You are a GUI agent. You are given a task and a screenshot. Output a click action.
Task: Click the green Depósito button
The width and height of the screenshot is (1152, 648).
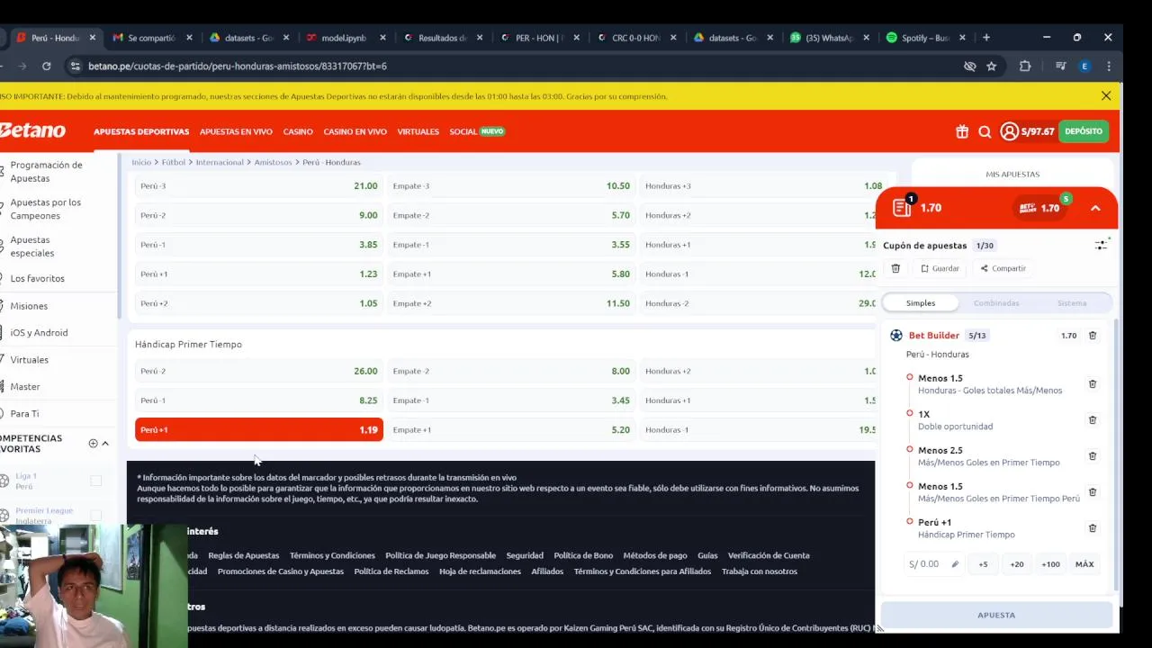(x=1084, y=131)
